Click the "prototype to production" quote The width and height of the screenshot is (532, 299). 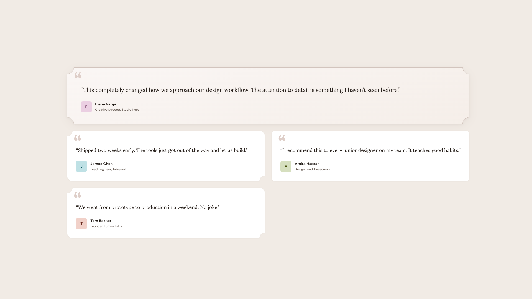tap(148, 207)
